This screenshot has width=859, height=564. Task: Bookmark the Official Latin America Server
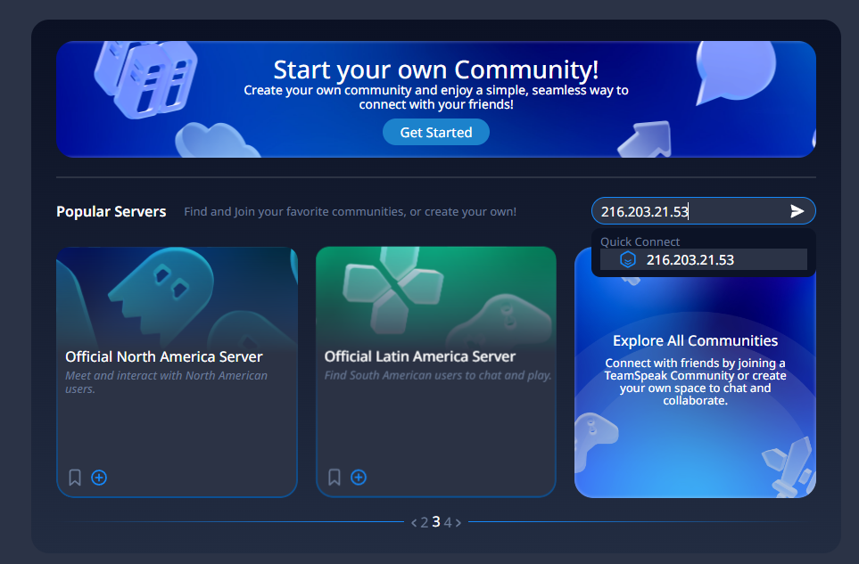pyautogui.click(x=335, y=478)
